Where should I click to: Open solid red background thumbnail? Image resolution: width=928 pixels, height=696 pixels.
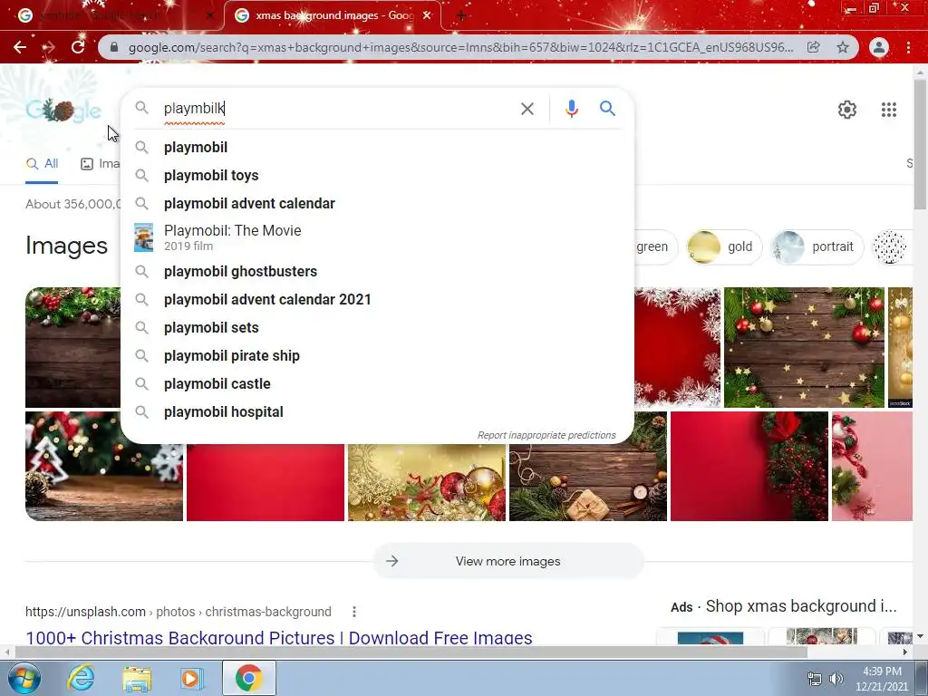point(266,482)
